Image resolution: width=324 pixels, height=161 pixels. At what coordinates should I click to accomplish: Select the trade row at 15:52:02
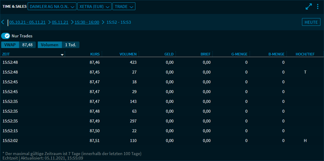[162, 141]
